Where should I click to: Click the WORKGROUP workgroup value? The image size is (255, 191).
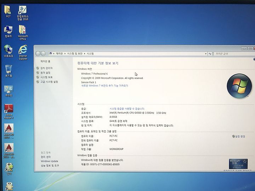(x=117, y=149)
